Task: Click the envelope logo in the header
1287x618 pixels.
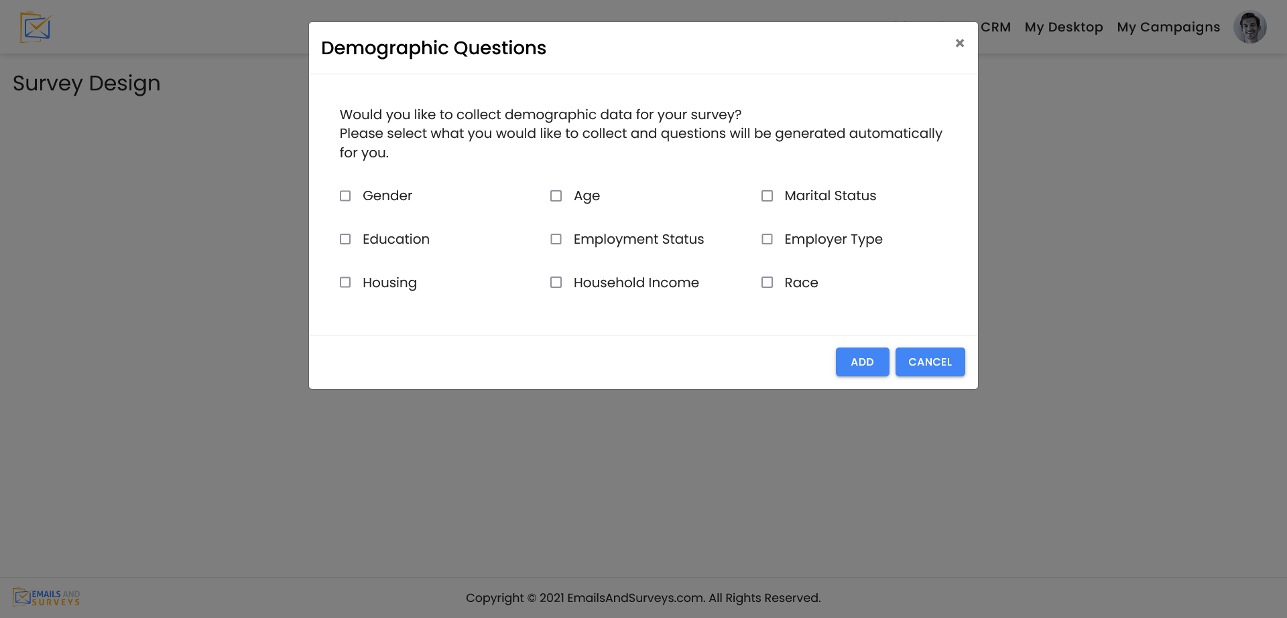Action: pyautogui.click(x=36, y=27)
